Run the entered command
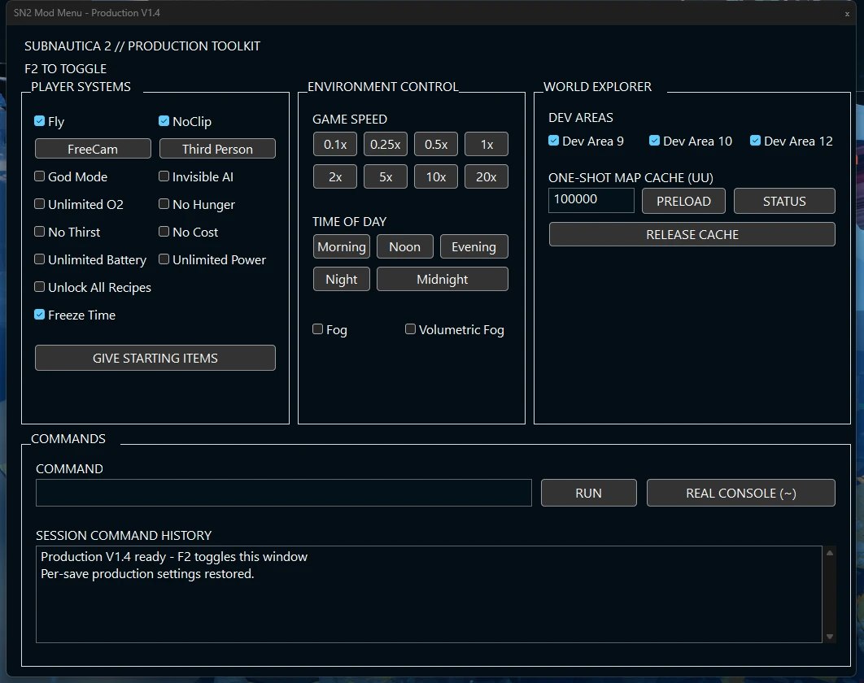The height and width of the screenshot is (683, 864). [x=588, y=493]
